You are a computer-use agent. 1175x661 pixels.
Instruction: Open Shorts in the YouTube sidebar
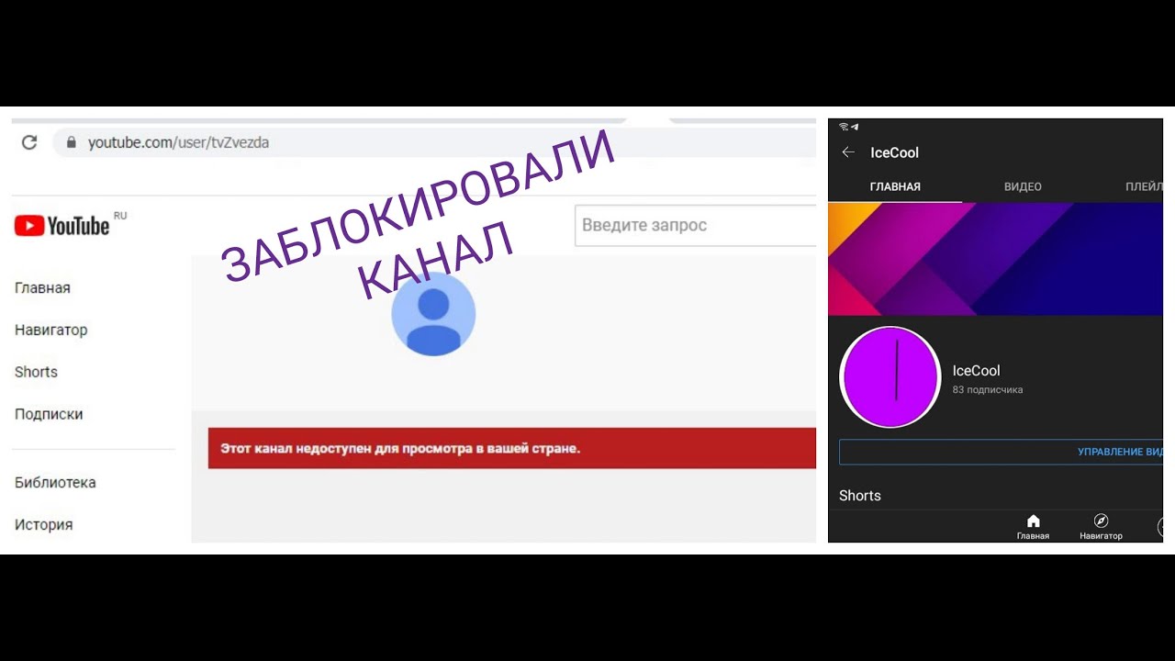tap(36, 372)
